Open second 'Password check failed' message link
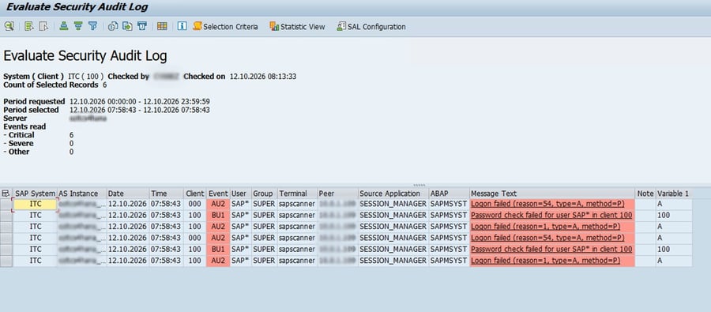This screenshot has width=711, height=312. [551, 250]
